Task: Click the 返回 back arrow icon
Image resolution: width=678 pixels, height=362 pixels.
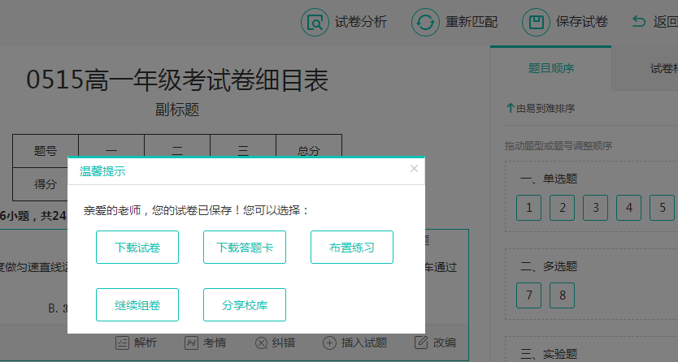Action: click(x=639, y=21)
